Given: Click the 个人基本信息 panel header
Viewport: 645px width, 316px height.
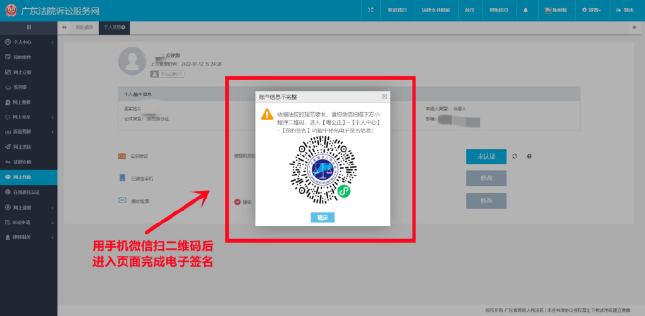Looking at the screenshot, I should pyautogui.click(x=349, y=94).
